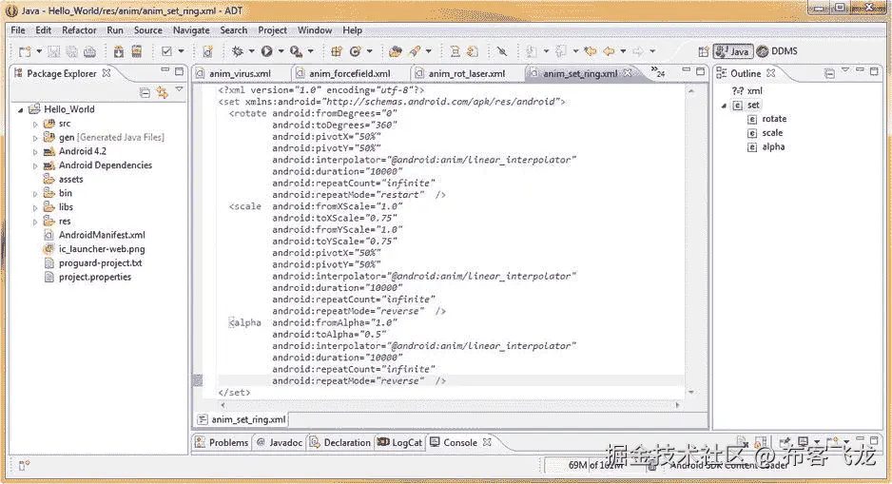Open the New Java Class dropdown arrow
The height and width of the screenshot is (484, 892).
369,51
